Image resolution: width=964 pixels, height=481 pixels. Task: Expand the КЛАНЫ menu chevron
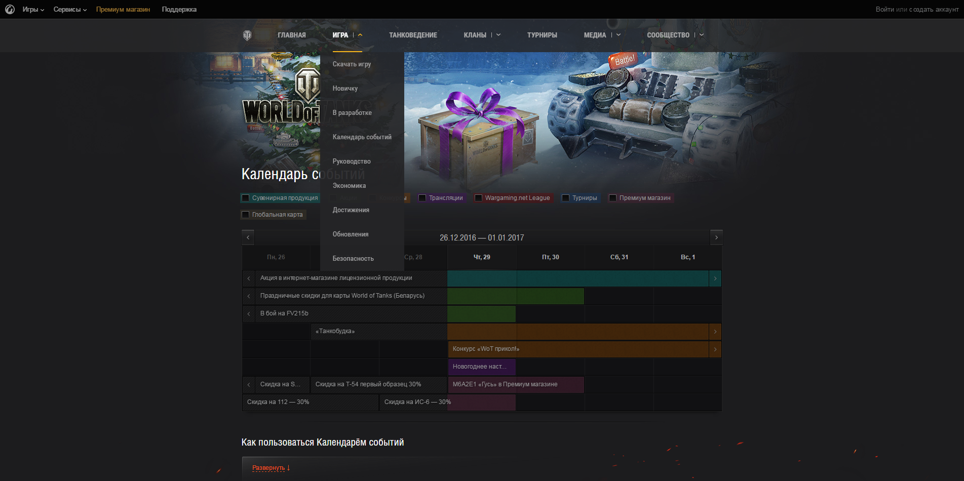(x=498, y=35)
